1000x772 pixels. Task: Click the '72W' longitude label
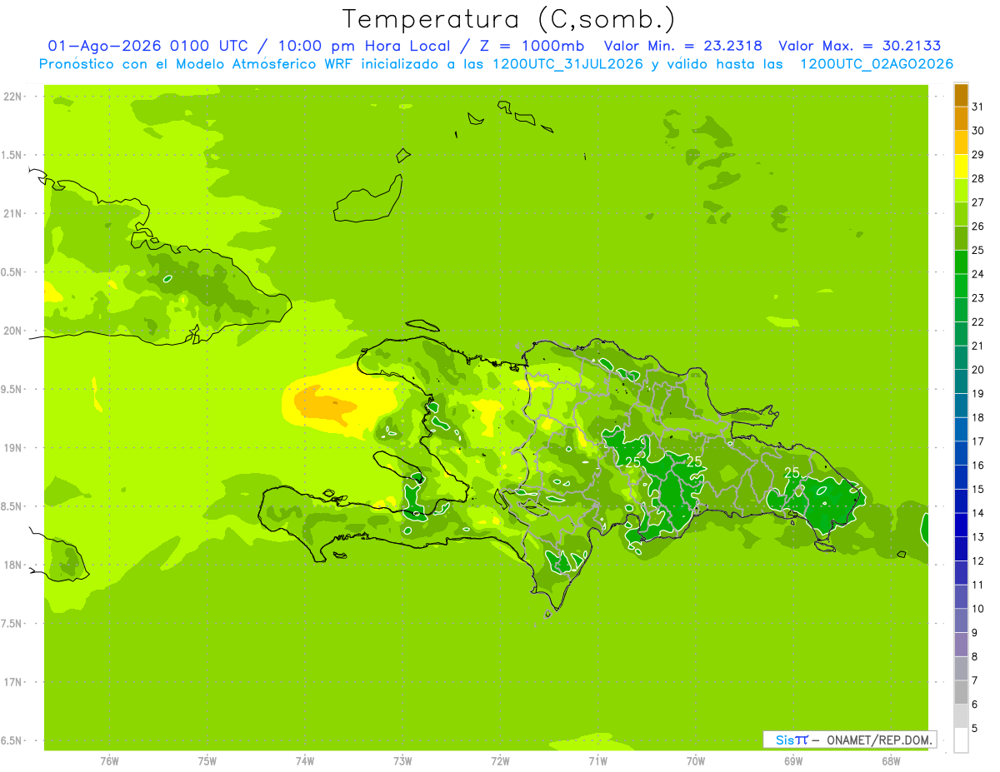point(500,761)
